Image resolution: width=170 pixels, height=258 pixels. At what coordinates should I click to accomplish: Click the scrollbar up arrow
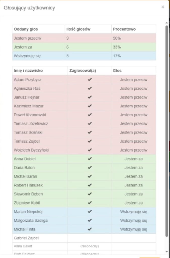pos(167,23)
